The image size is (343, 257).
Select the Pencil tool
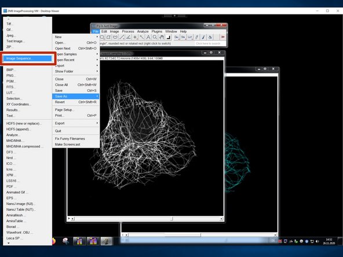pos(196,38)
